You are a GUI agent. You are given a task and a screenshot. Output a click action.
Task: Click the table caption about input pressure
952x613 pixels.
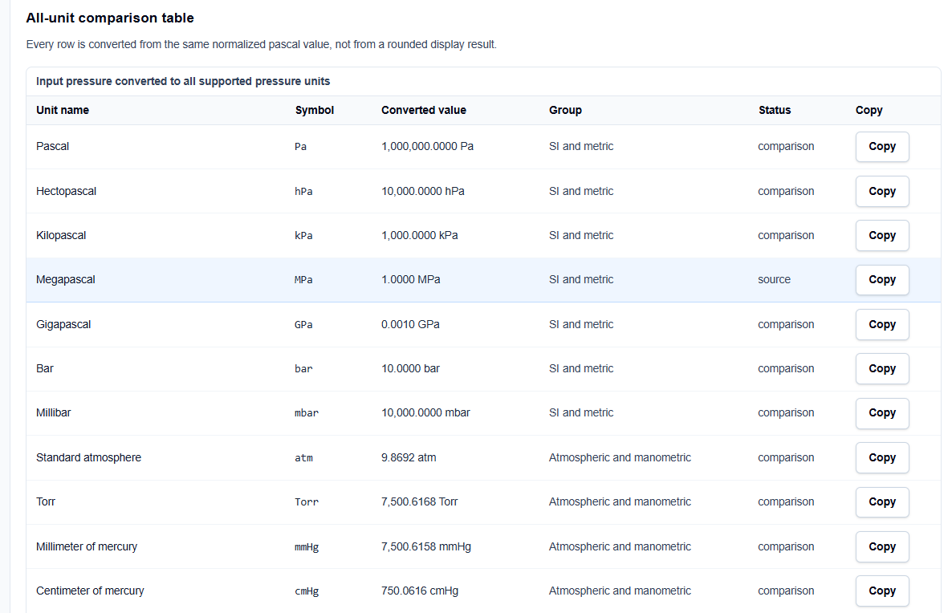pos(183,81)
